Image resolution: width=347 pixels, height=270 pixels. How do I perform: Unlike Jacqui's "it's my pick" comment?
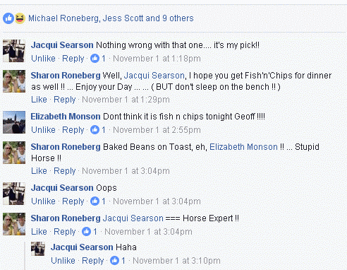(x=43, y=59)
